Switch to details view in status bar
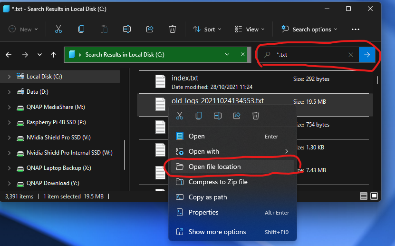 click(x=364, y=196)
